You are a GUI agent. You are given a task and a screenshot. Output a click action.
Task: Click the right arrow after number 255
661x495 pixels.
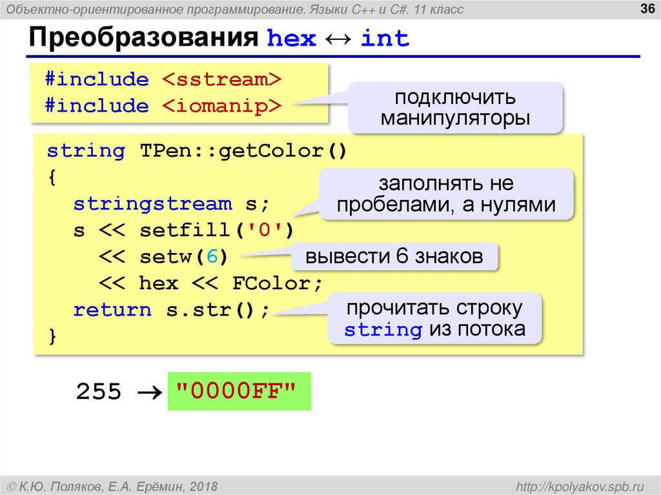150,392
